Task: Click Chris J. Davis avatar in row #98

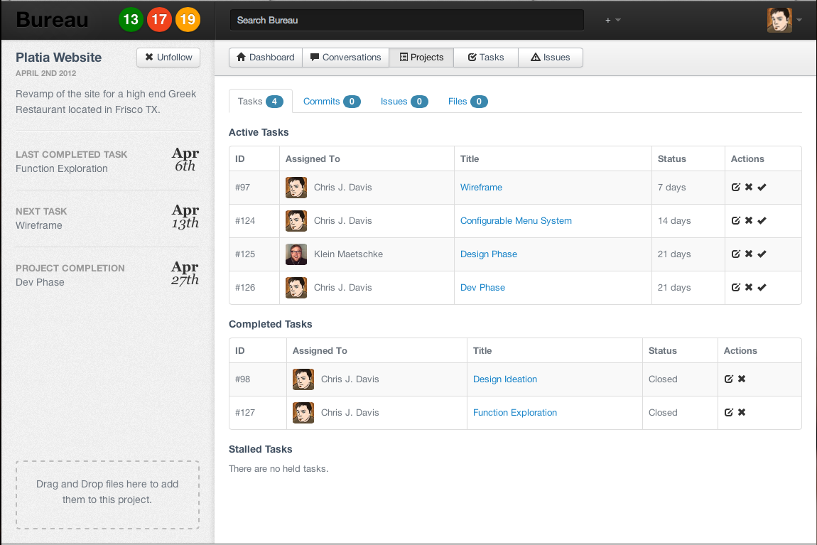Action: [x=303, y=379]
